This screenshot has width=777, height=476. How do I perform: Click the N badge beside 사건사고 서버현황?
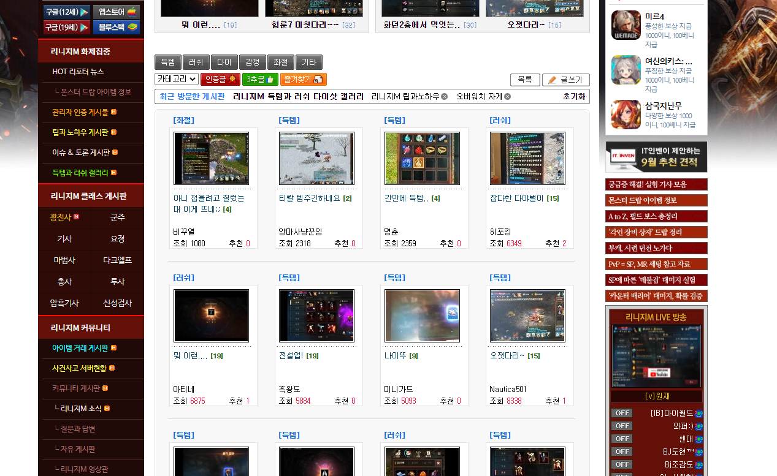click(112, 368)
